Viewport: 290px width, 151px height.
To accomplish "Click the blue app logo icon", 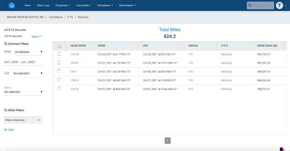I will tap(12, 5).
